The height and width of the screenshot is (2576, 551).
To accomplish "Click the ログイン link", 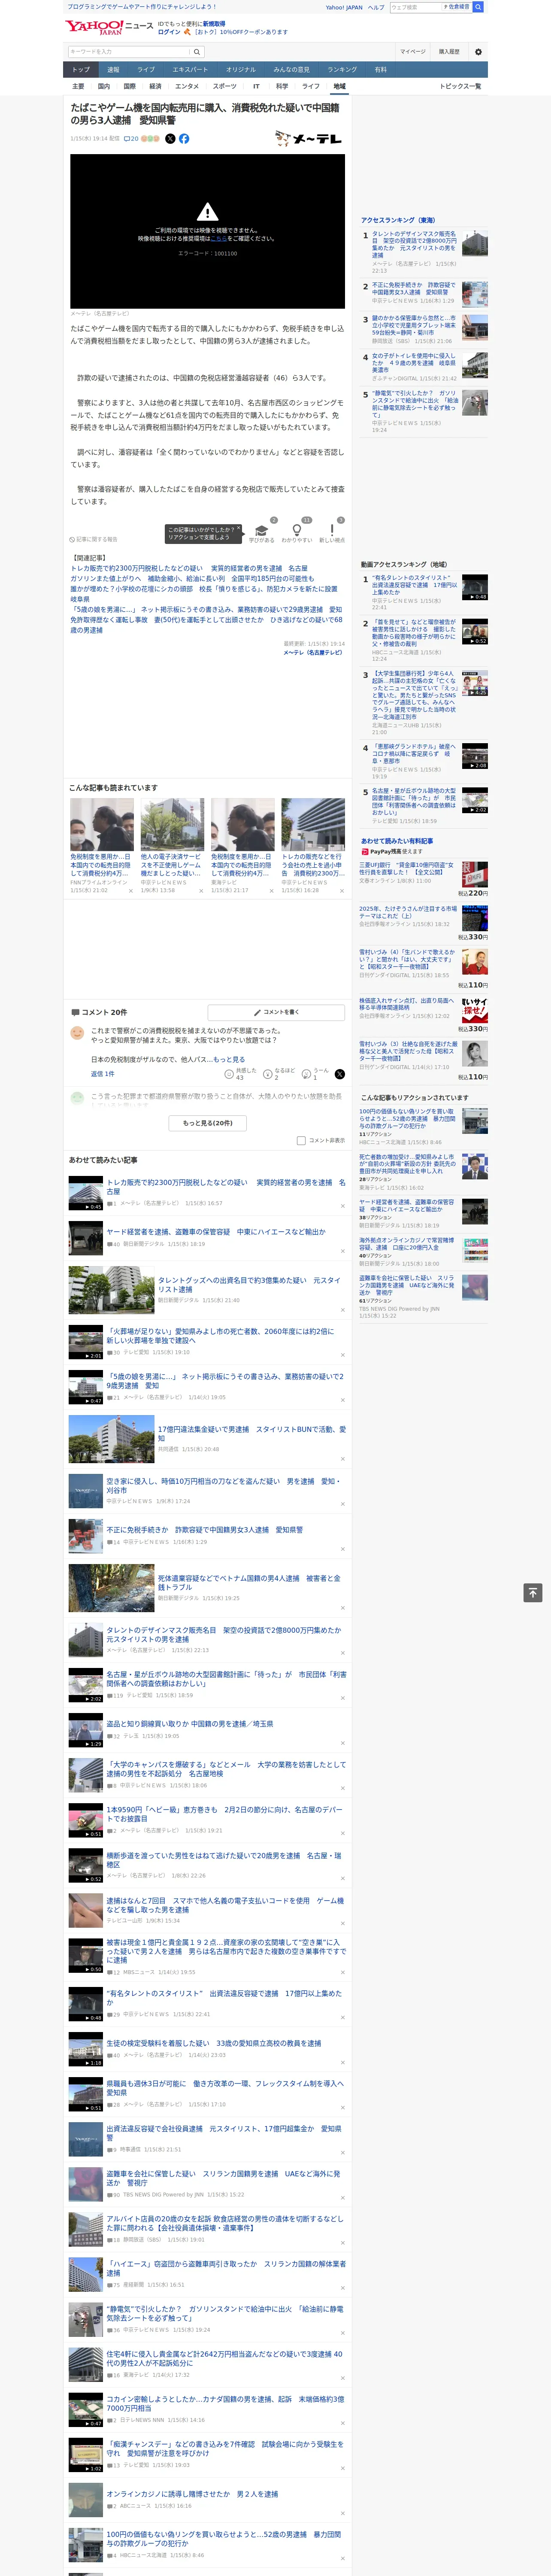I will 169,32.
